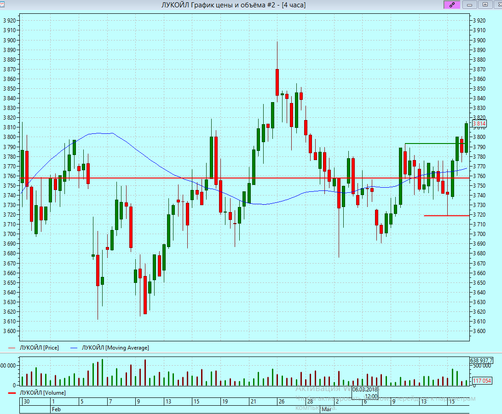502x414 pixels.
Task: Click the current price label 3 814
Action: pos(479,124)
